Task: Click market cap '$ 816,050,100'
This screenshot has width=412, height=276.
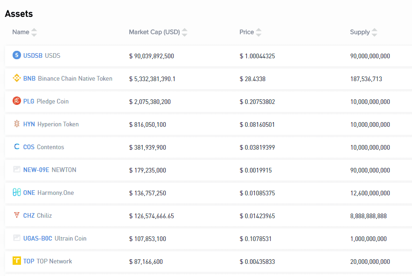Action: pos(147,124)
